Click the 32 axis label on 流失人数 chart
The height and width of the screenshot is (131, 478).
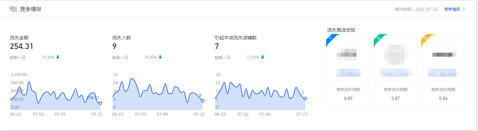click(116, 75)
